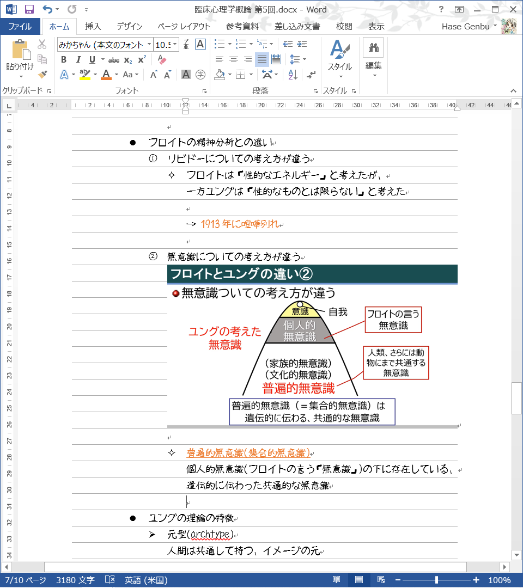This screenshot has height=588, width=523.
Task: Click the 3180 文字 word count indicator
Action: (75, 580)
